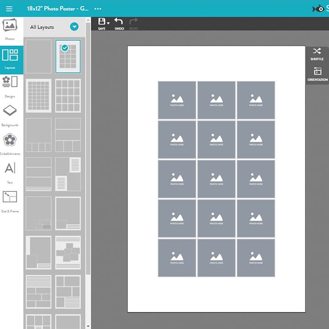Select the third-row middle photo placeholder
The image size is (329, 329).
(216, 179)
